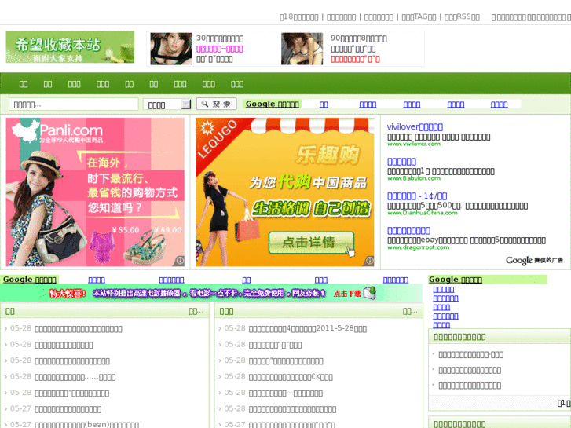Click the magnifier search button

point(216,104)
